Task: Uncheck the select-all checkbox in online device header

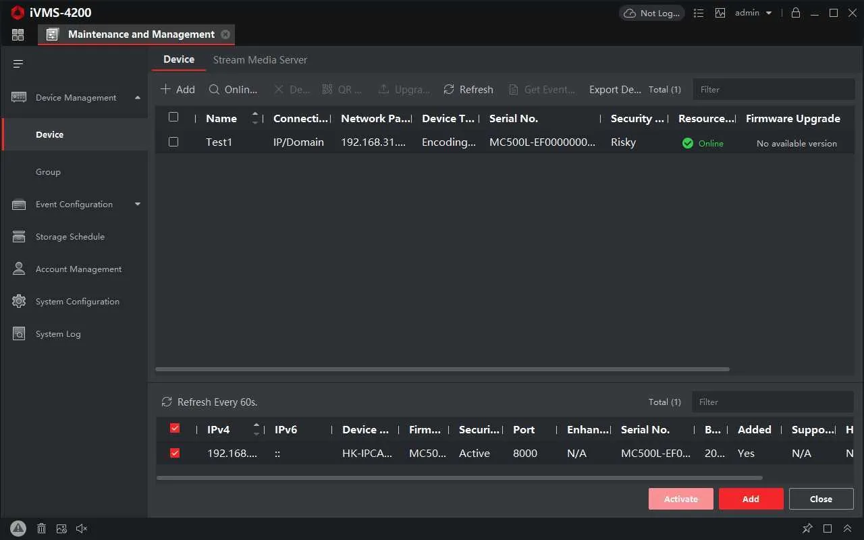Action: click(175, 429)
